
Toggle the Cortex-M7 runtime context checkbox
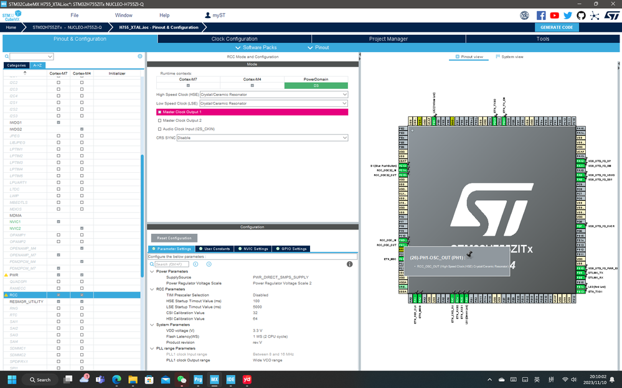[x=188, y=85]
